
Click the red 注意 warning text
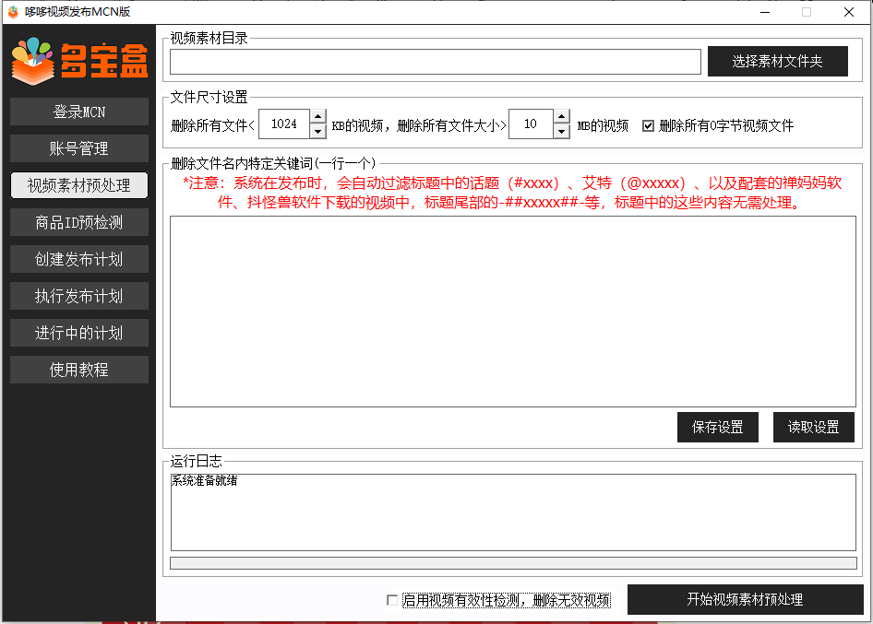512,193
